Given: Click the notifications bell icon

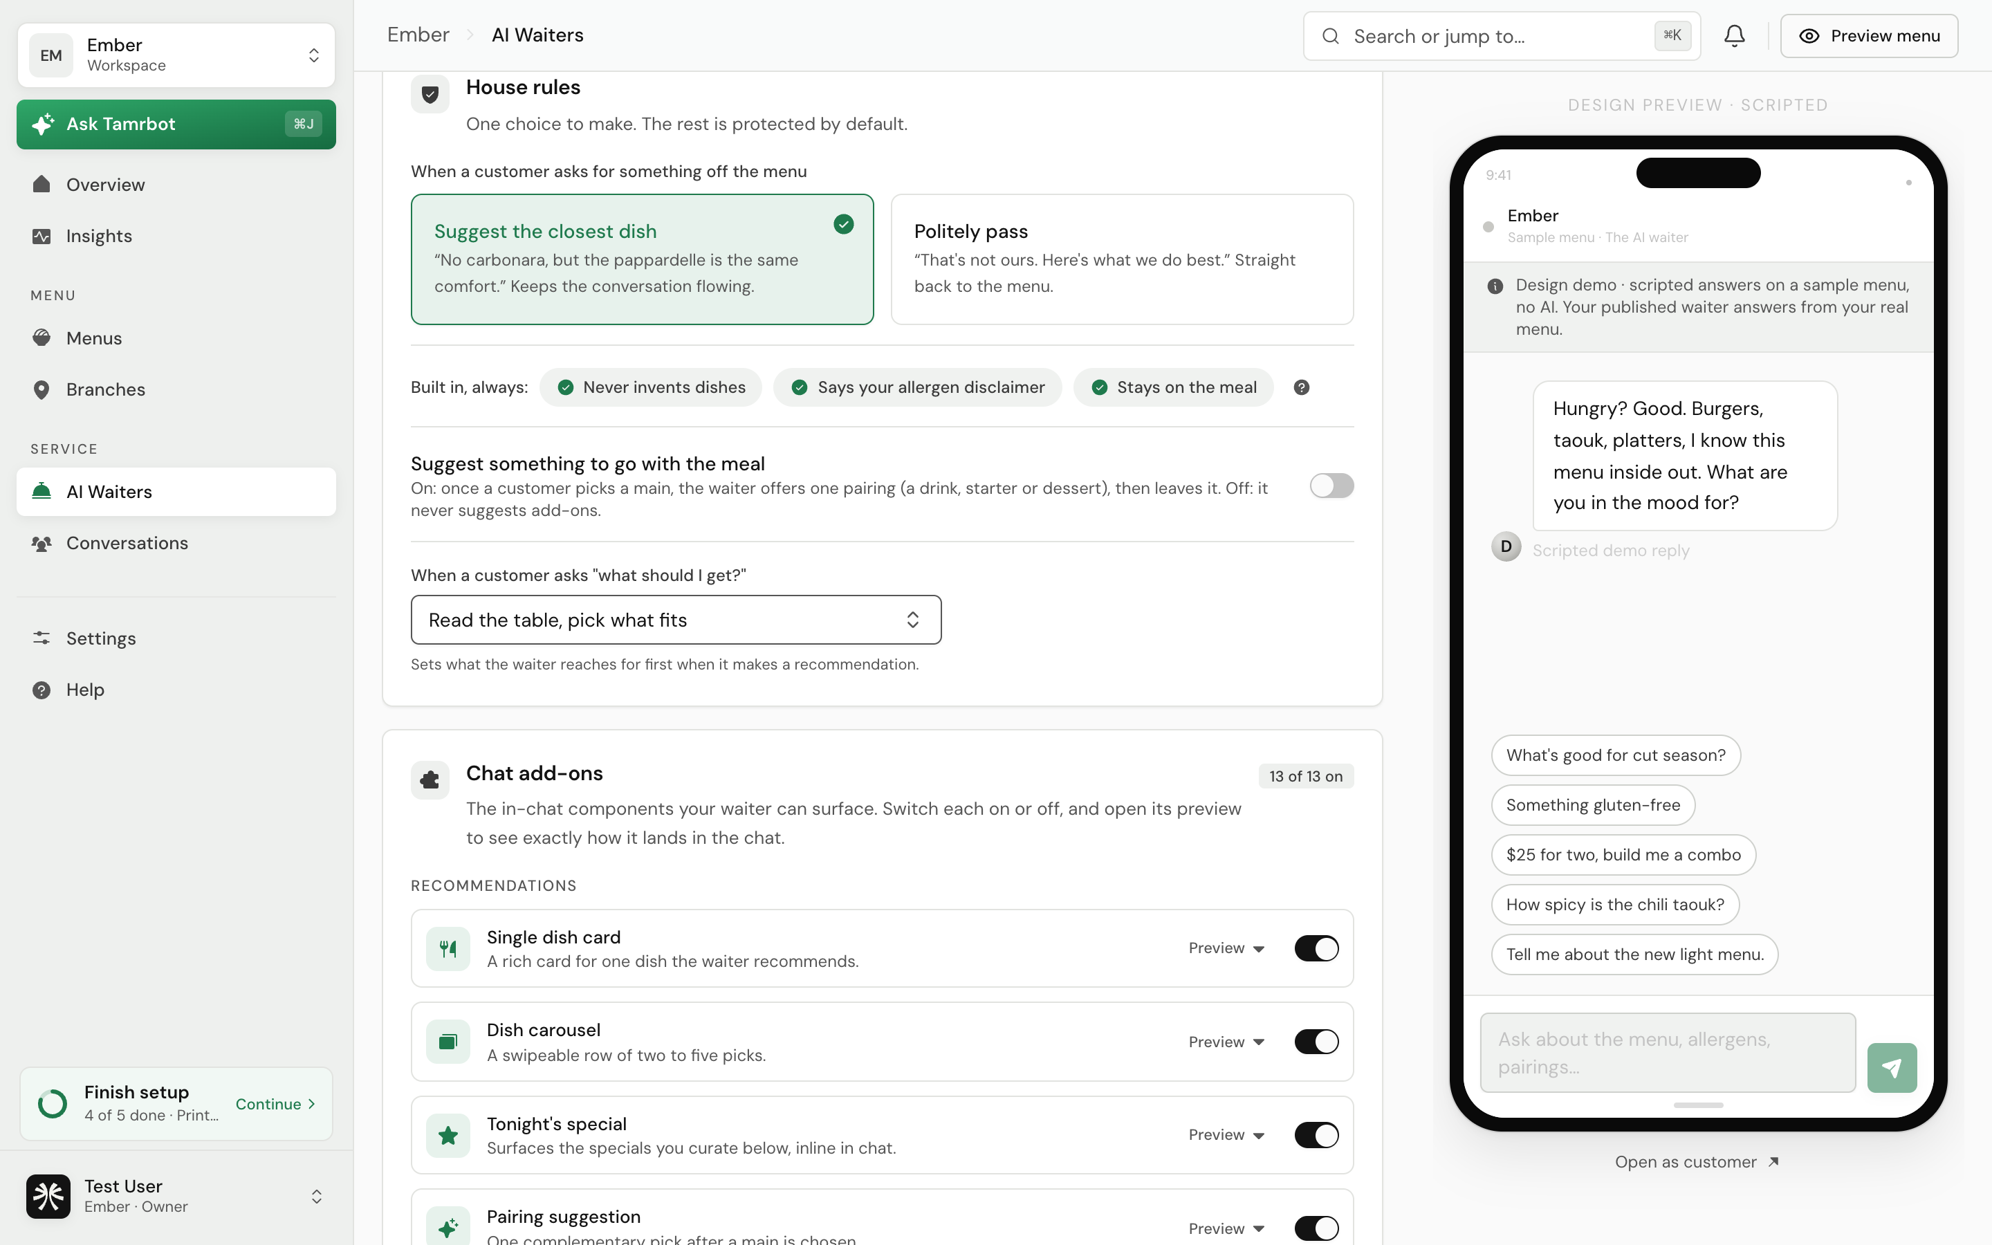Looking at the screenshot, I should [1735, 36].
